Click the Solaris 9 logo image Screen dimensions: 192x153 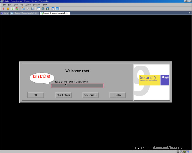pos(152,82)
